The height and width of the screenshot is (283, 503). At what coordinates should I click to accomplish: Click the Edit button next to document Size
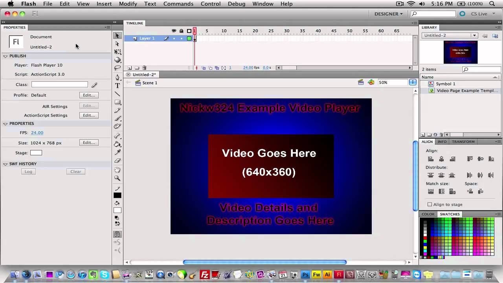(x=88, y=143)
